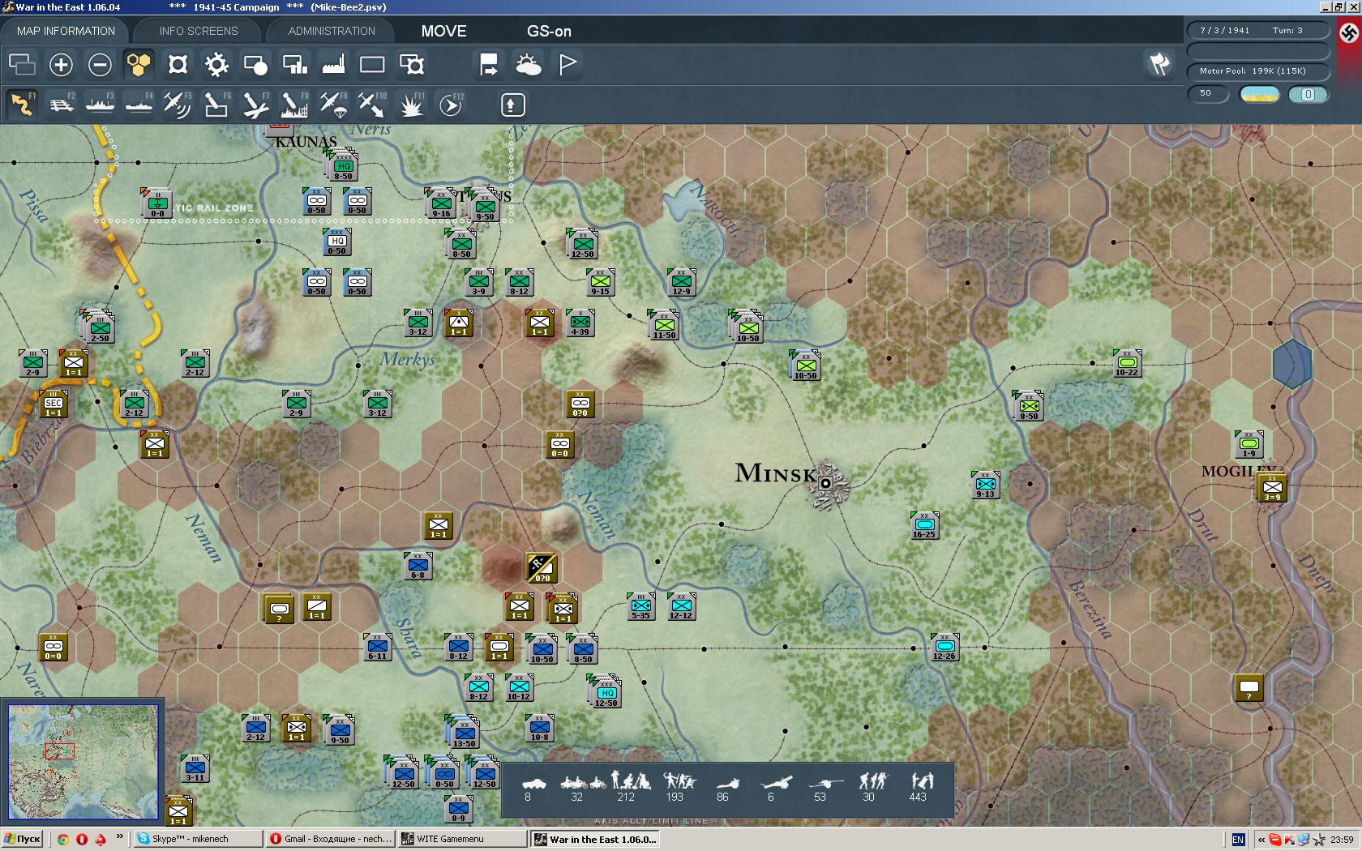Click the MOVE mode label
Screen dimensions: 1362x851
click(443, 31)
